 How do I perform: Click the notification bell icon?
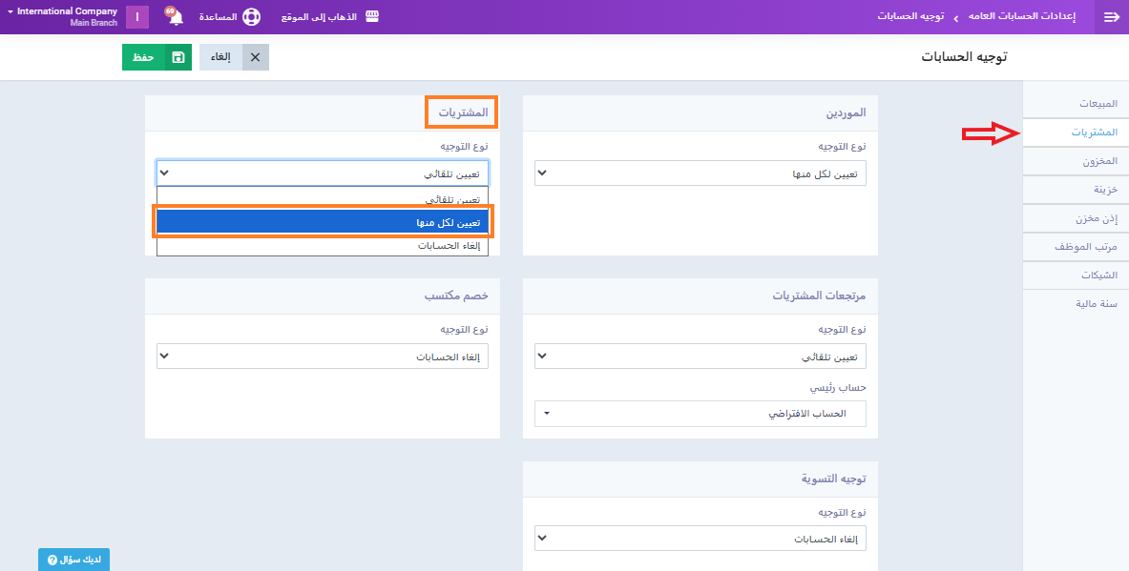(x=176, y=17)
